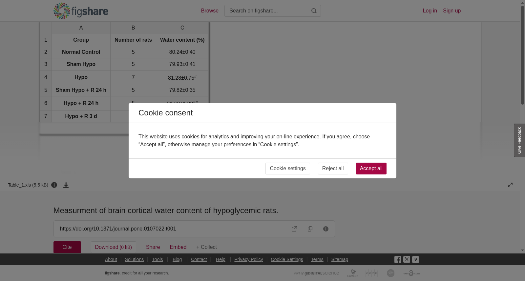The width and height of the screenshot is (525, 281).
Task: Click the search magnifier icon
Action: point(314,11)
